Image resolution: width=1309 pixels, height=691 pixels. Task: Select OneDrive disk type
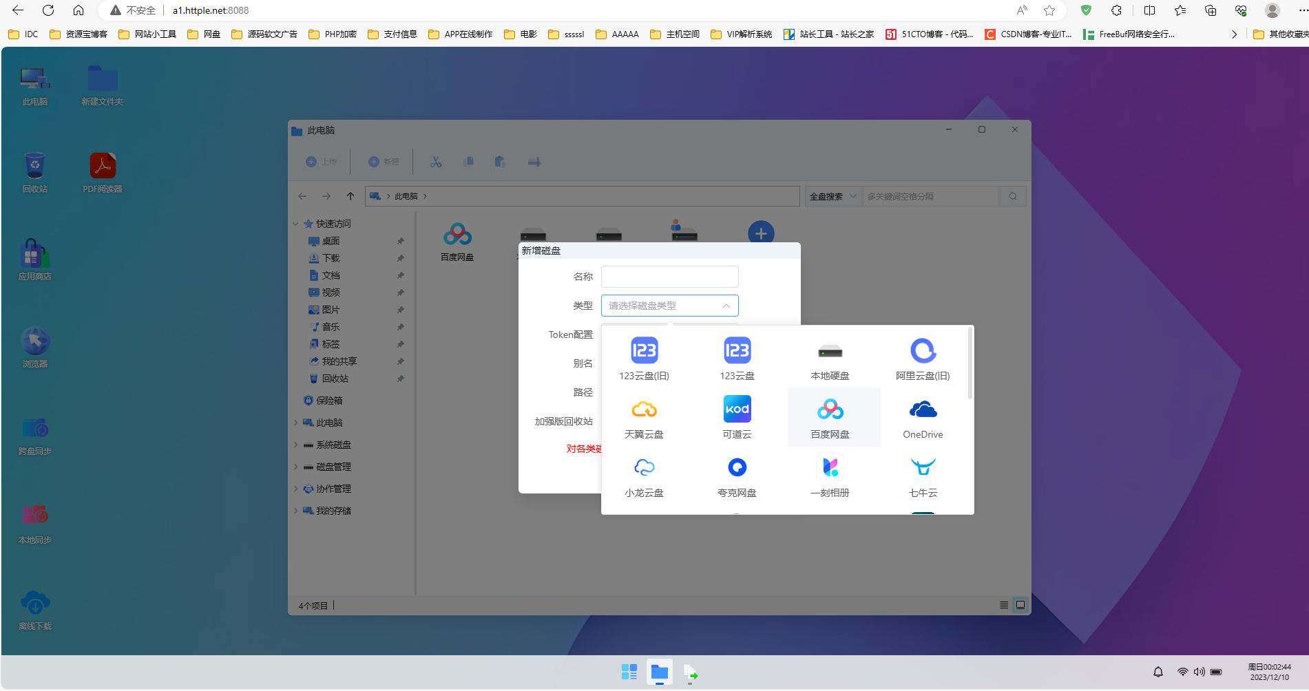click(923, 417)
